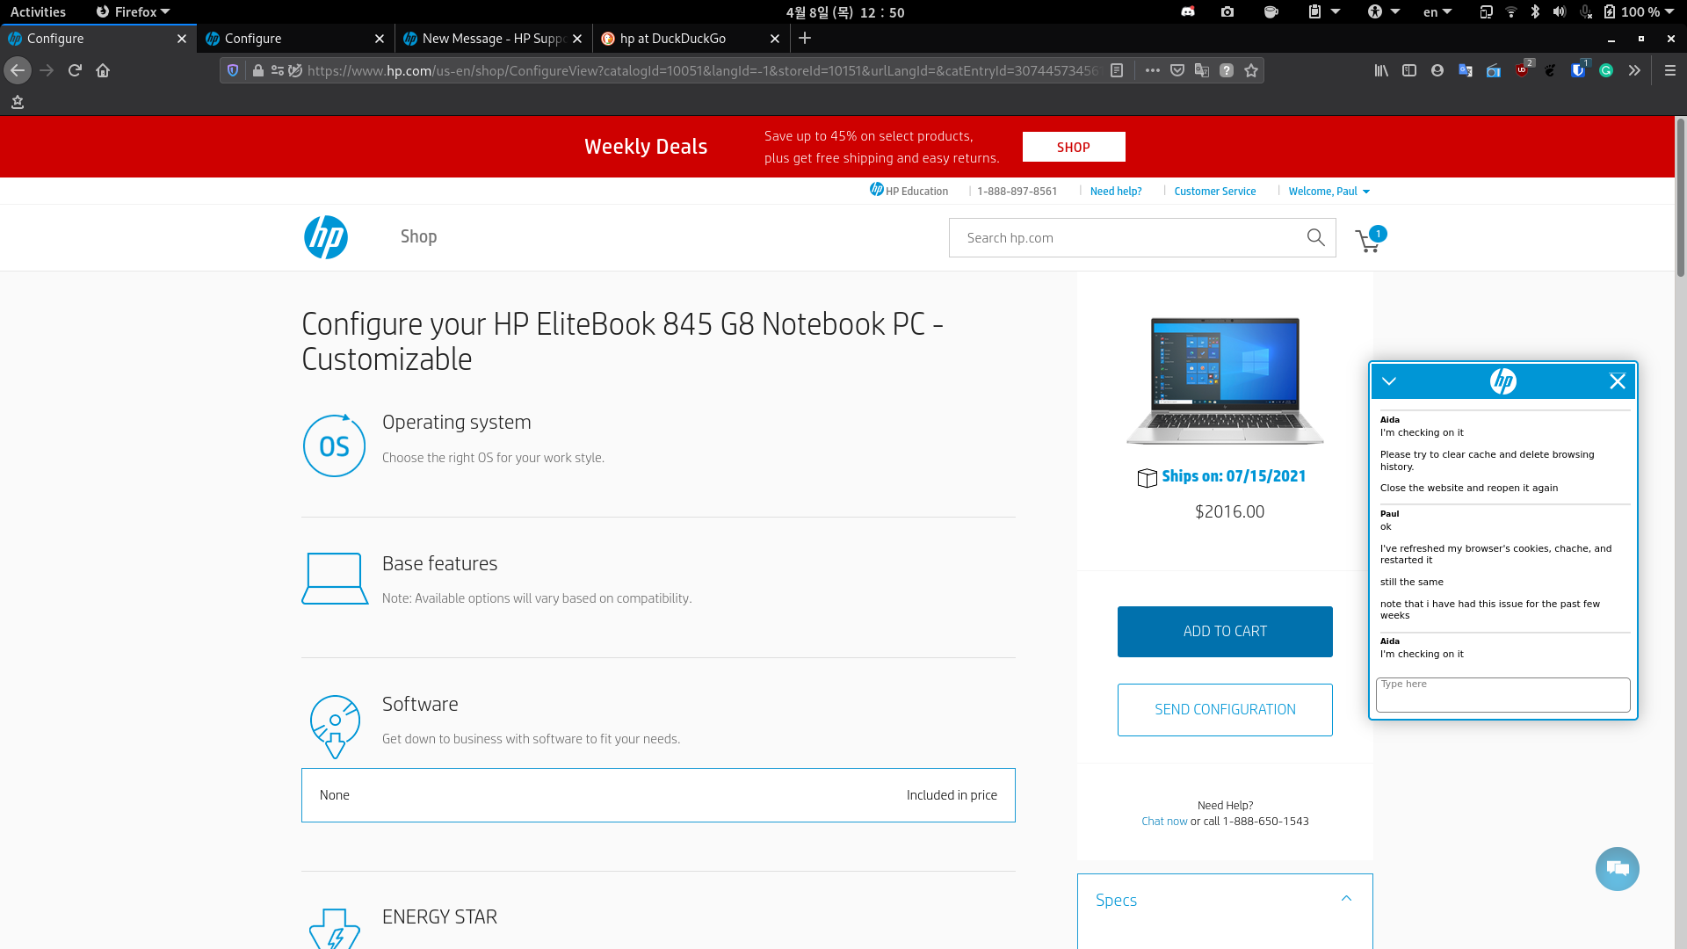Click the search magnifier in the hp.com search bar
The width and height of the screenshot is (1687, 949).
pos(1315,237)
